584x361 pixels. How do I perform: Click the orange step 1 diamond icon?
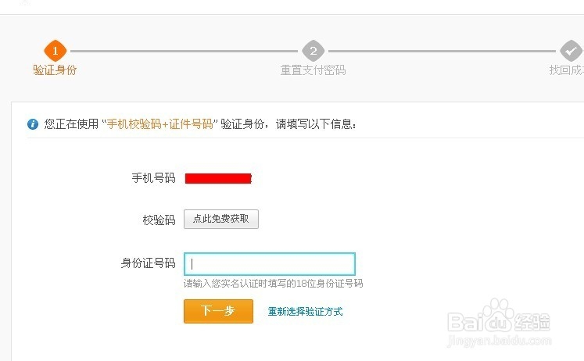(56, 51)
